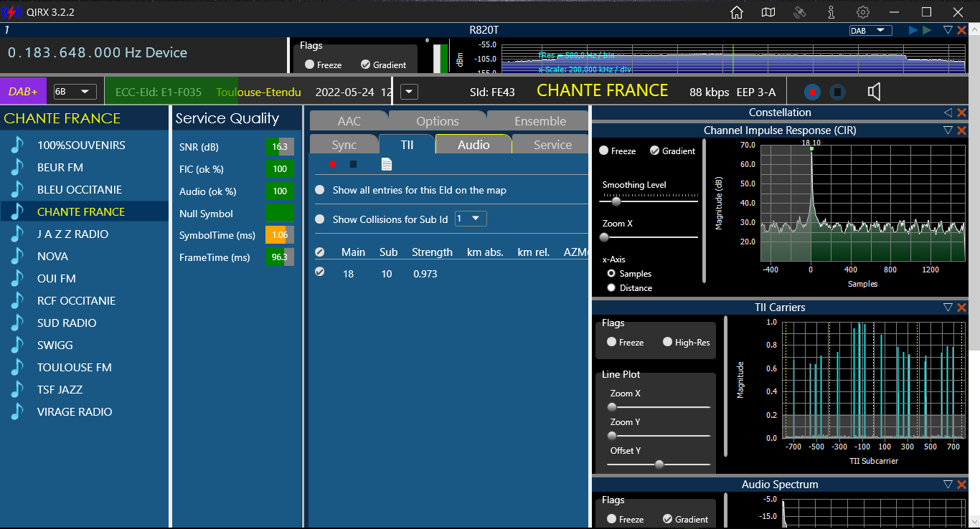Switch to the Options tab

pos(438,121)
